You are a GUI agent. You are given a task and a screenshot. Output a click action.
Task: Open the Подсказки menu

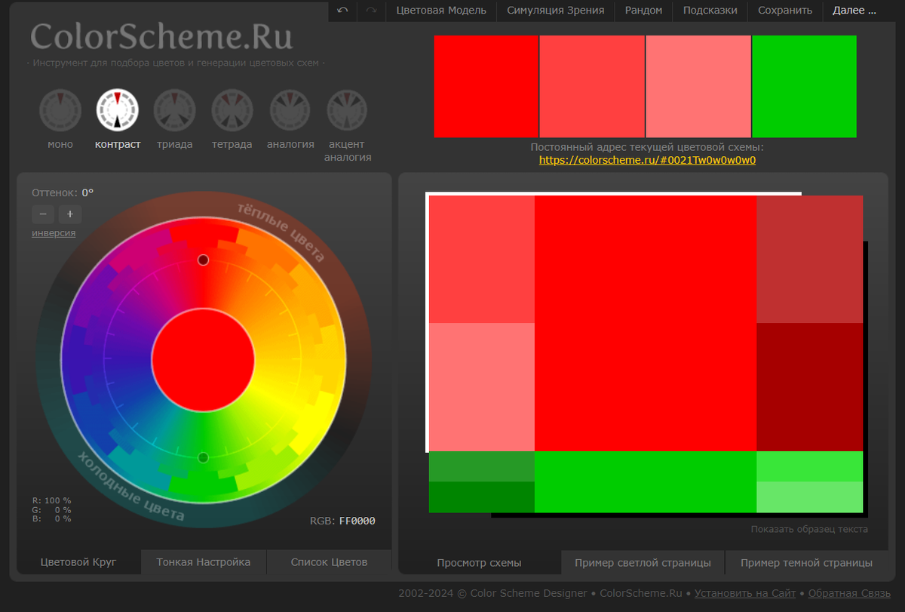coord(710,11)
